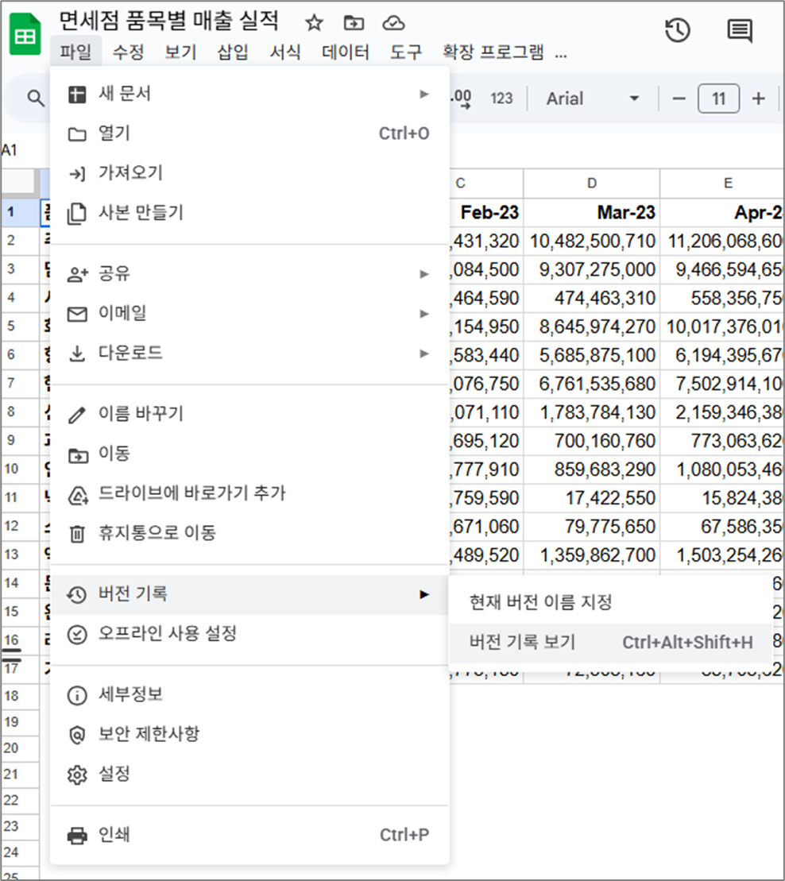Select 버전 기록 보기
Screen dimensions: 785x881
pos(610,642)
